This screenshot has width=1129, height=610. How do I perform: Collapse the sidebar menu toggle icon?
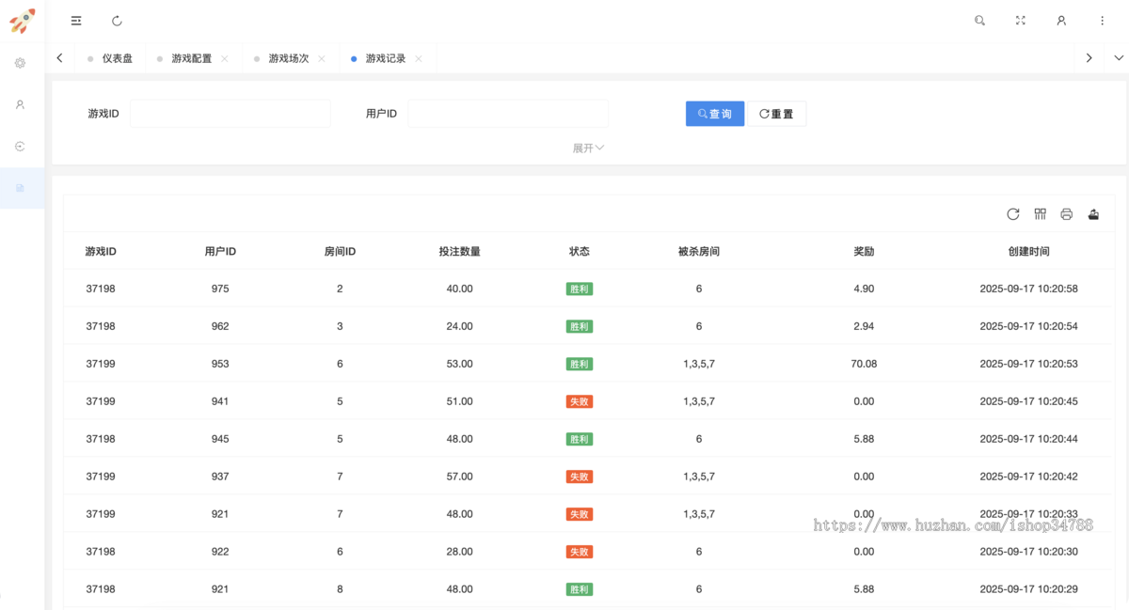click(x=76, y=21)
